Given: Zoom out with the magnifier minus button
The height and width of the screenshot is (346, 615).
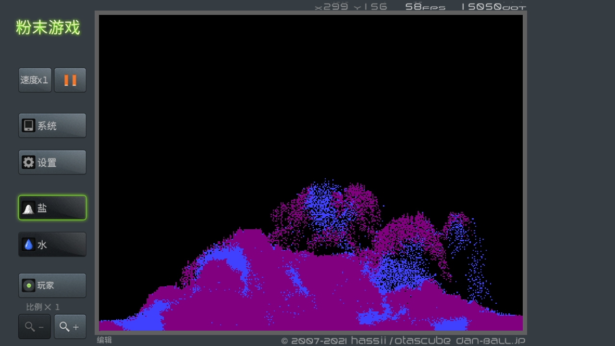Looking at the screenshot, I should 35,327.
